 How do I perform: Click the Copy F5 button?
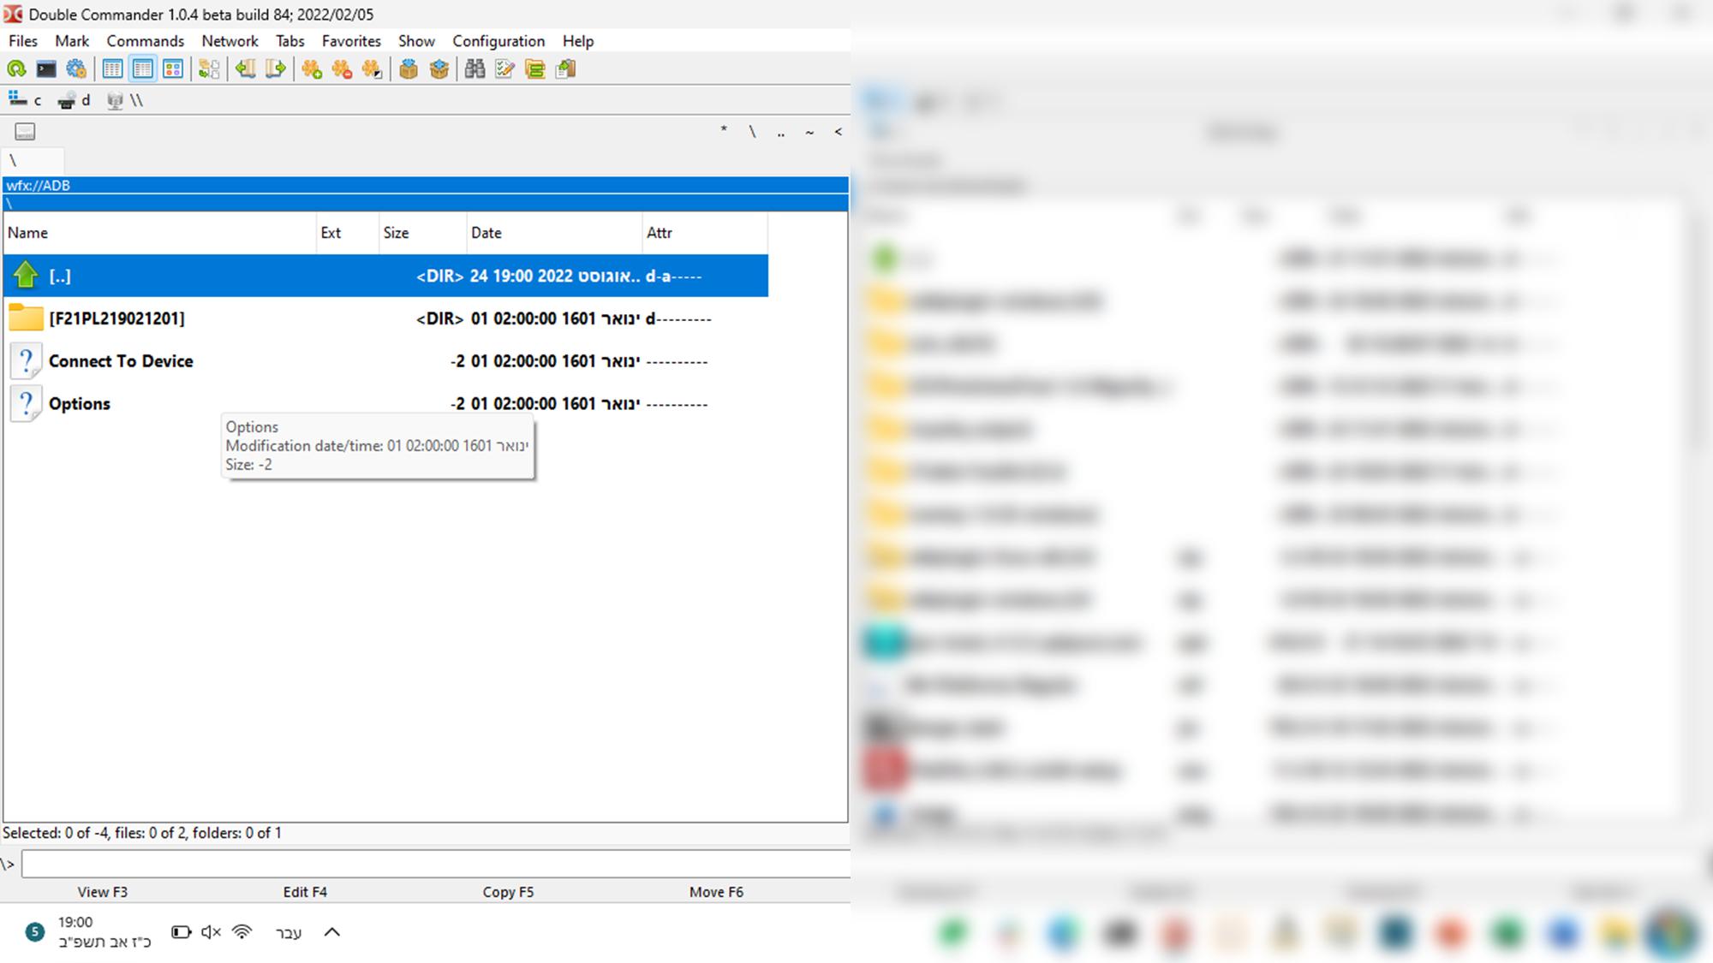(x=508, y=892)
